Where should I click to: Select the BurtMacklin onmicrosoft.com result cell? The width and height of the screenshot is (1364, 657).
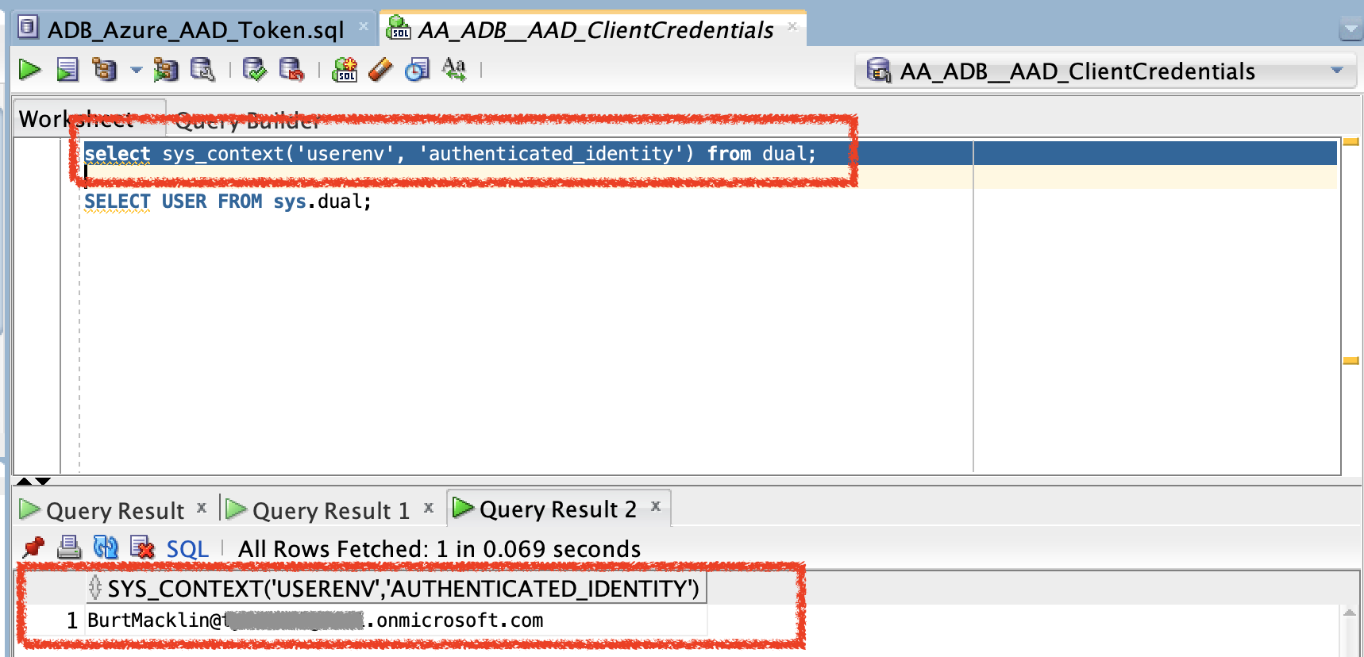(x=395, y=620)
